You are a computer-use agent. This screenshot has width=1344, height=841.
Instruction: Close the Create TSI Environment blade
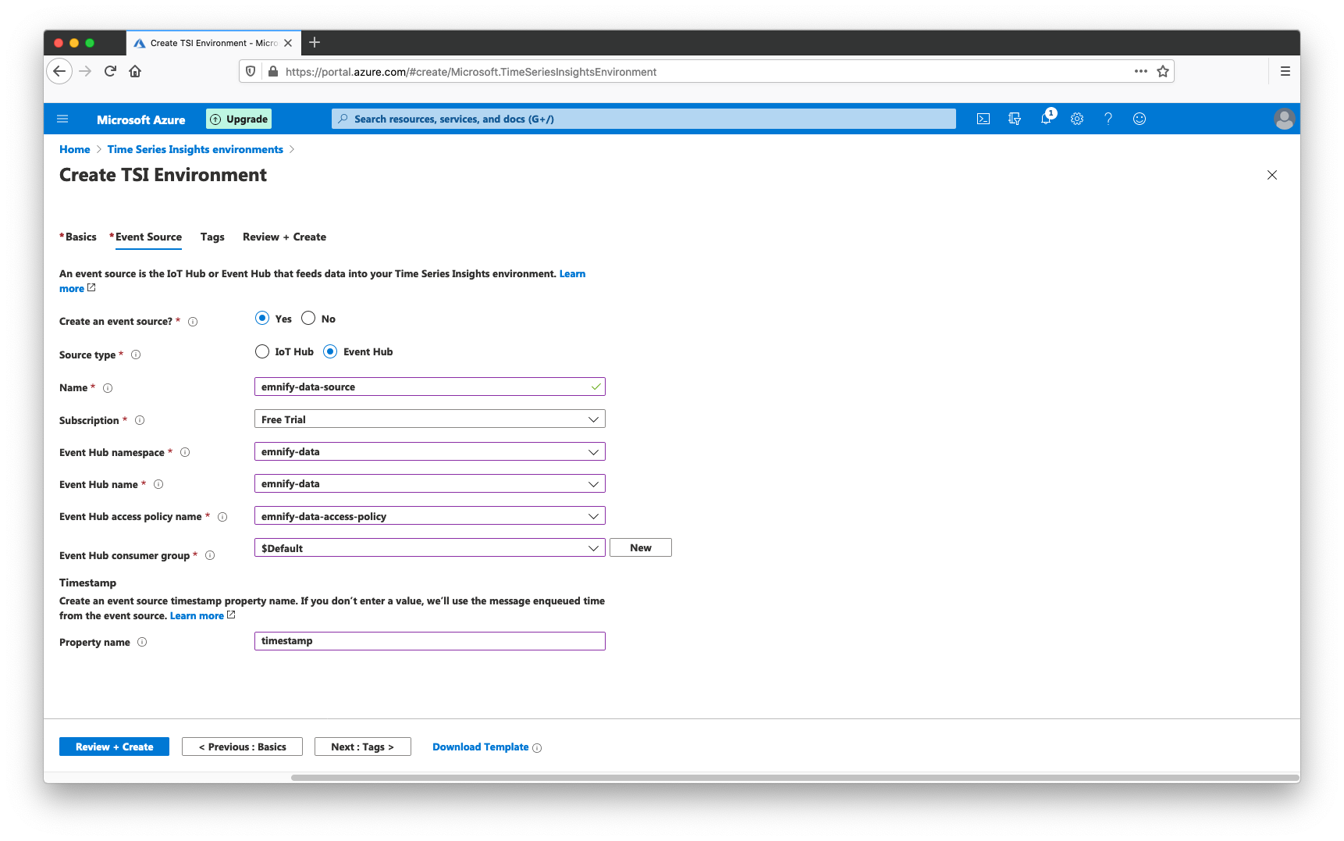click(x=1272, y=175)
